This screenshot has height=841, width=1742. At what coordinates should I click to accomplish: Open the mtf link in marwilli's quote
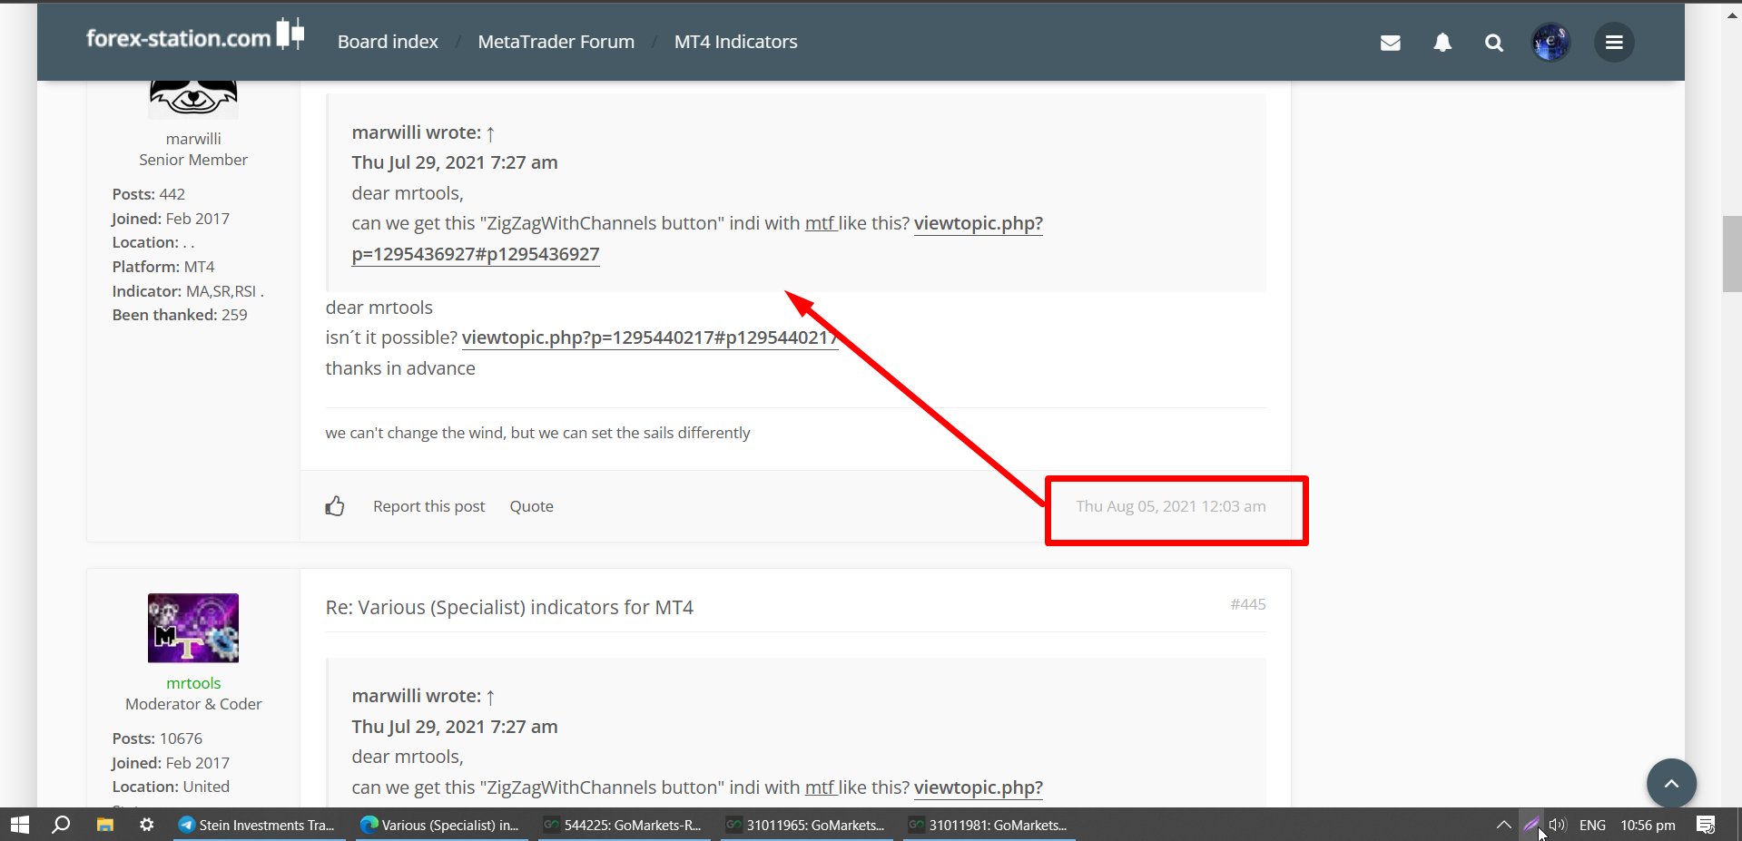click(820, 223)
